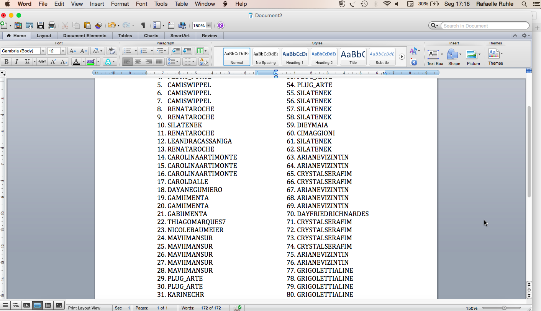Open the Word Help purple question icon
The image size is (541, 311).
tap(221, 26)
